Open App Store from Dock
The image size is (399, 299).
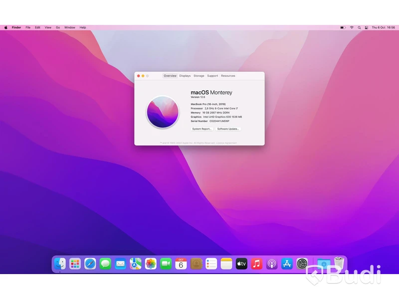click(x=287, y=264)
